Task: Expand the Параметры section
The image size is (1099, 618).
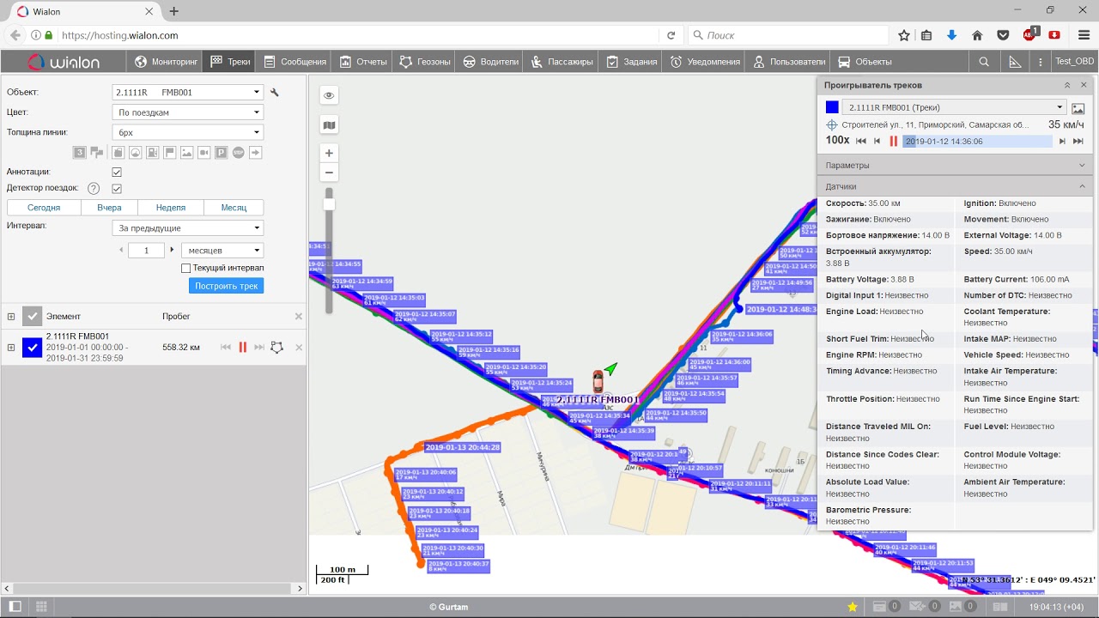Action: tap(955, 165)
